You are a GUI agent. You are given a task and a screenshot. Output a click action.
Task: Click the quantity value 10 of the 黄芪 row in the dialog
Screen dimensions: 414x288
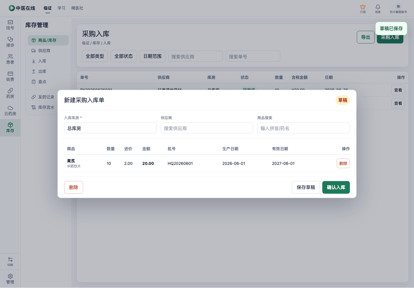[109, 163]
